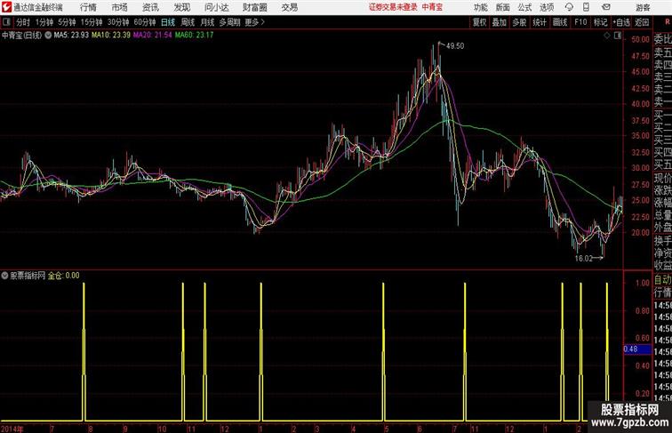
Task: Click the 游客 guest account label
Action: tap(643, 7)
